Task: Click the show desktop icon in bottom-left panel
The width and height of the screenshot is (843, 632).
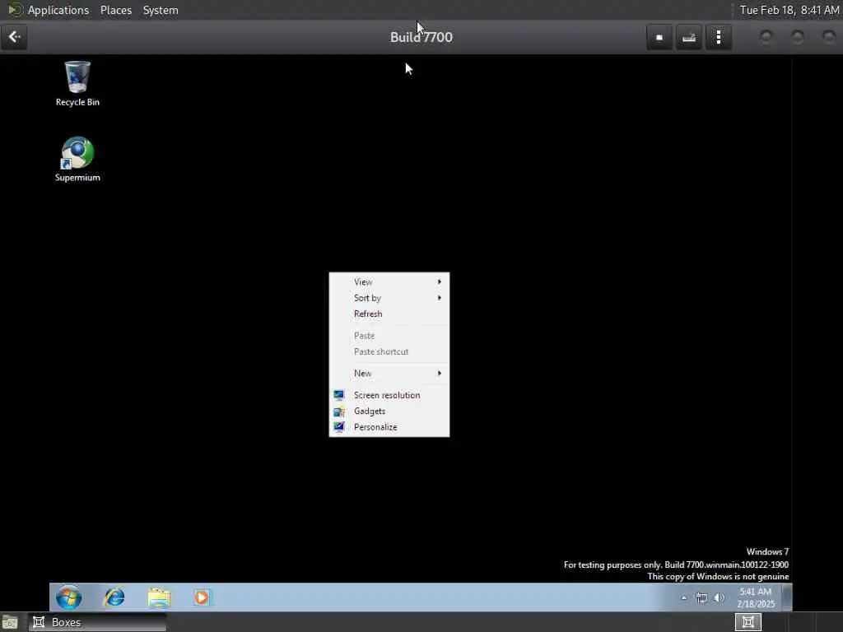Action: coord(10,622)
